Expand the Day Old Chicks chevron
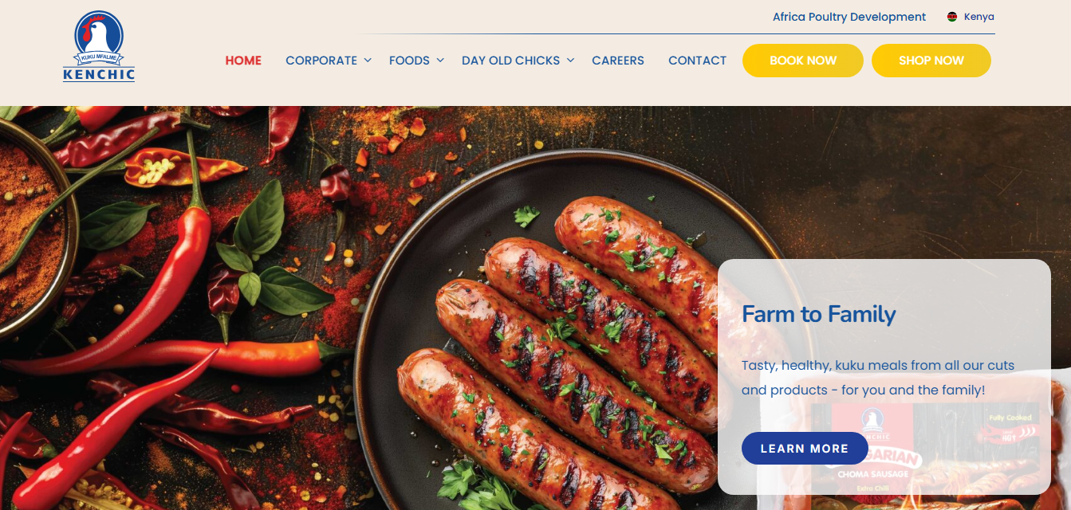 (570, 61)
